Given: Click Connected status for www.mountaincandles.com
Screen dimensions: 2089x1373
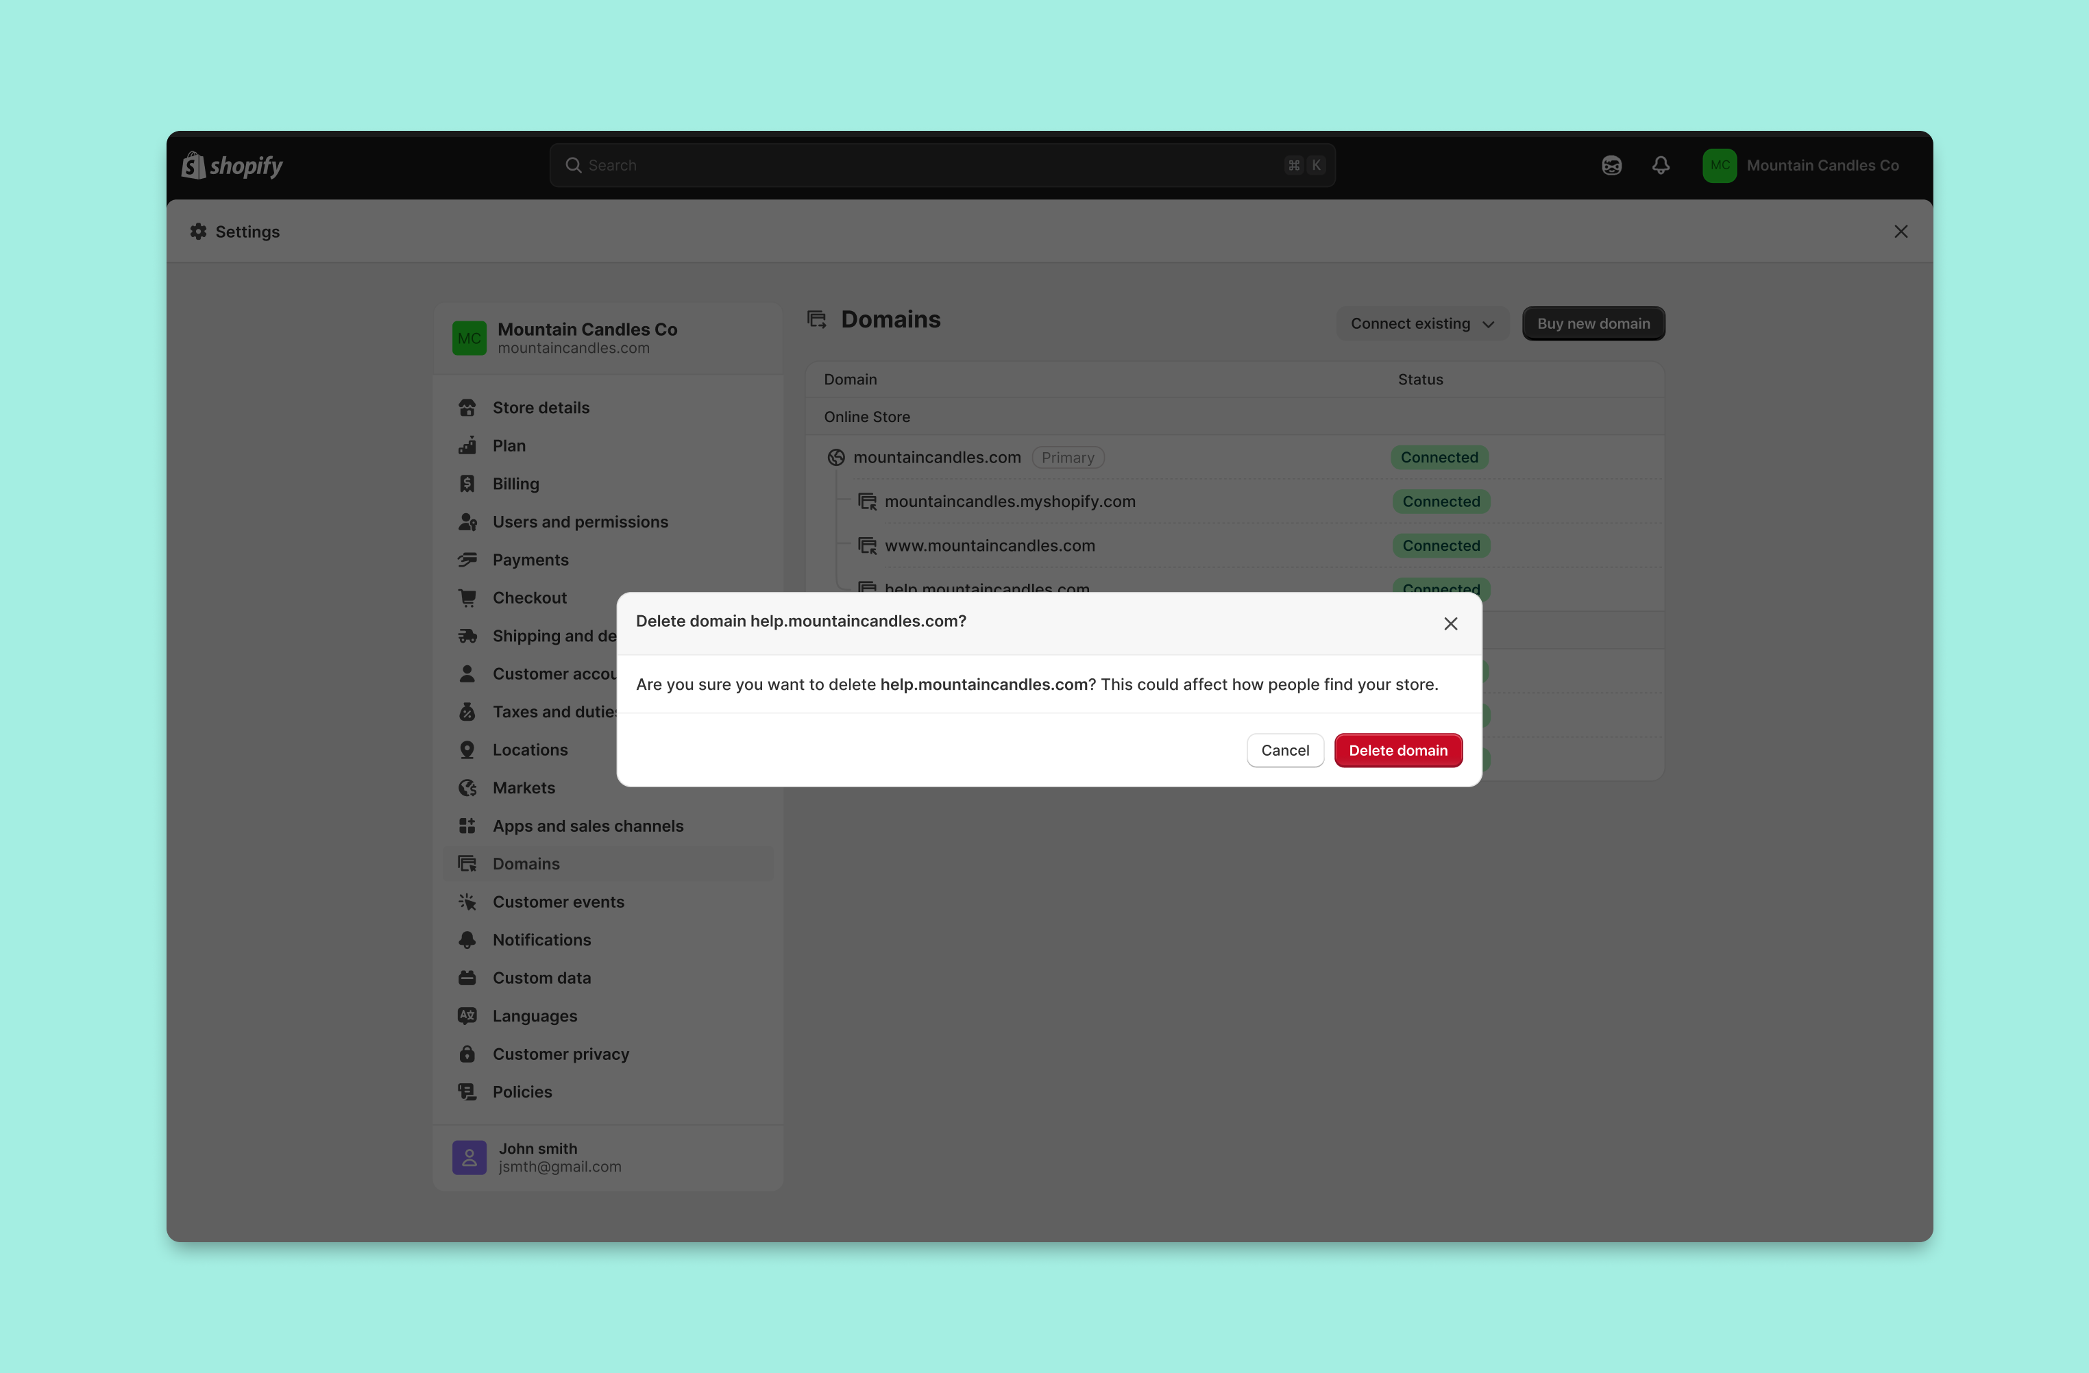Looking at the screenshot, I should [x=1441, y=545].
